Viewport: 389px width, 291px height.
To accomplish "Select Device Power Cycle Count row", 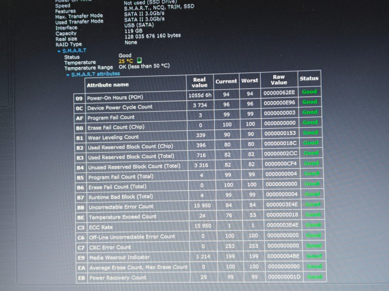I will coord(198,105).
